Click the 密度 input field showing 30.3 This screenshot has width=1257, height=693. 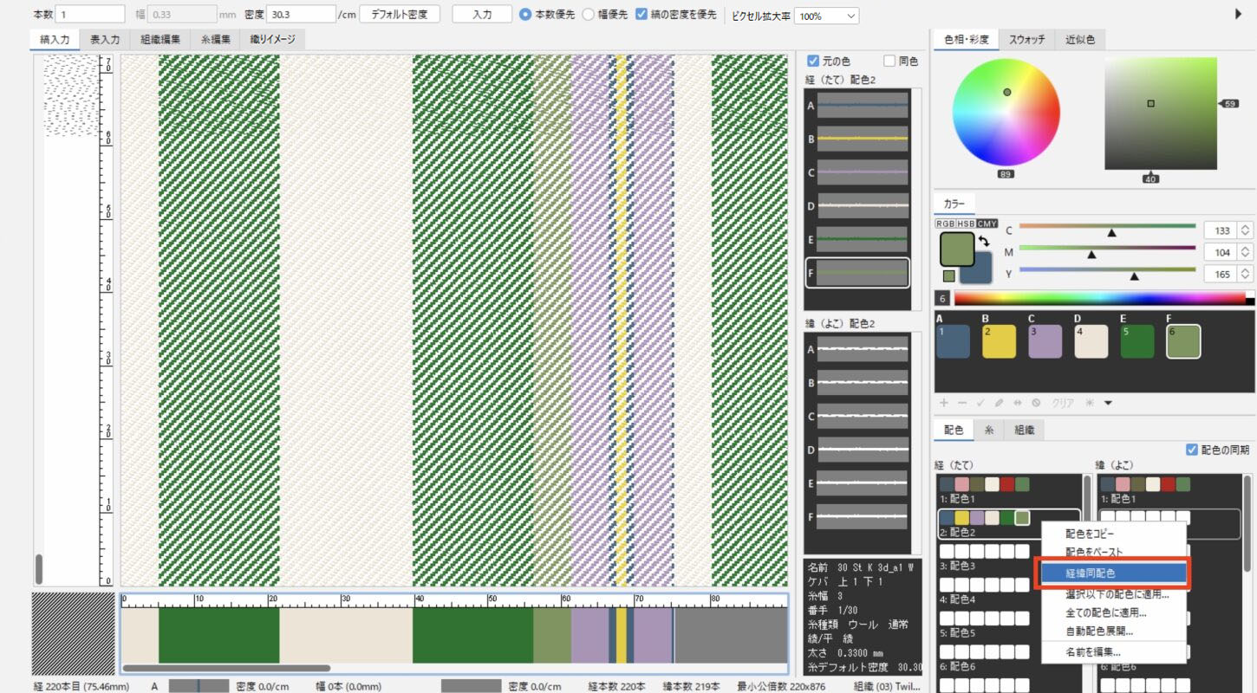[301, 15]
